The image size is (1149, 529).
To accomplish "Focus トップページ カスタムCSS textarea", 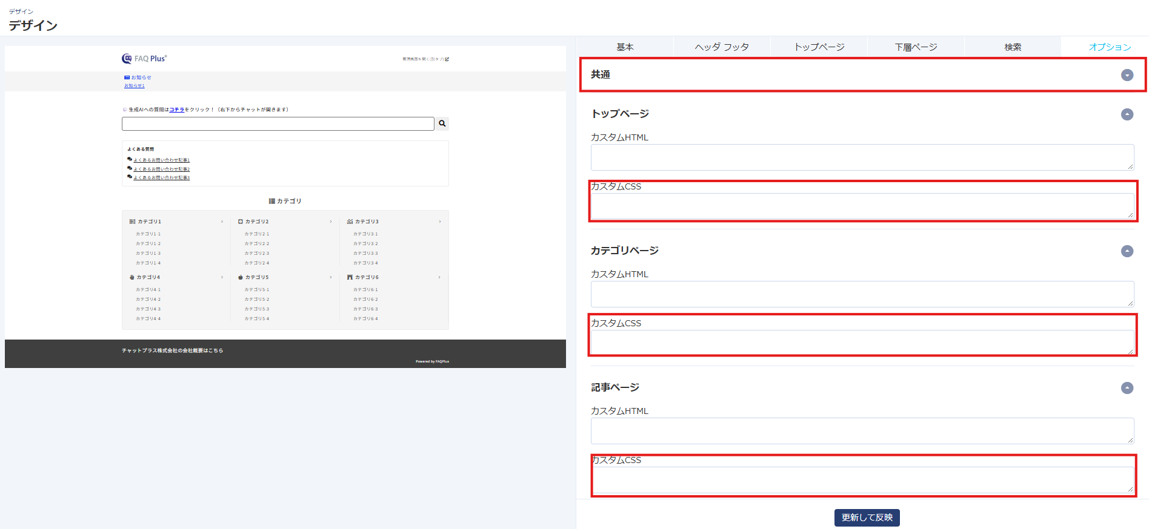I will pyautogui.click(x=862, y=206).
